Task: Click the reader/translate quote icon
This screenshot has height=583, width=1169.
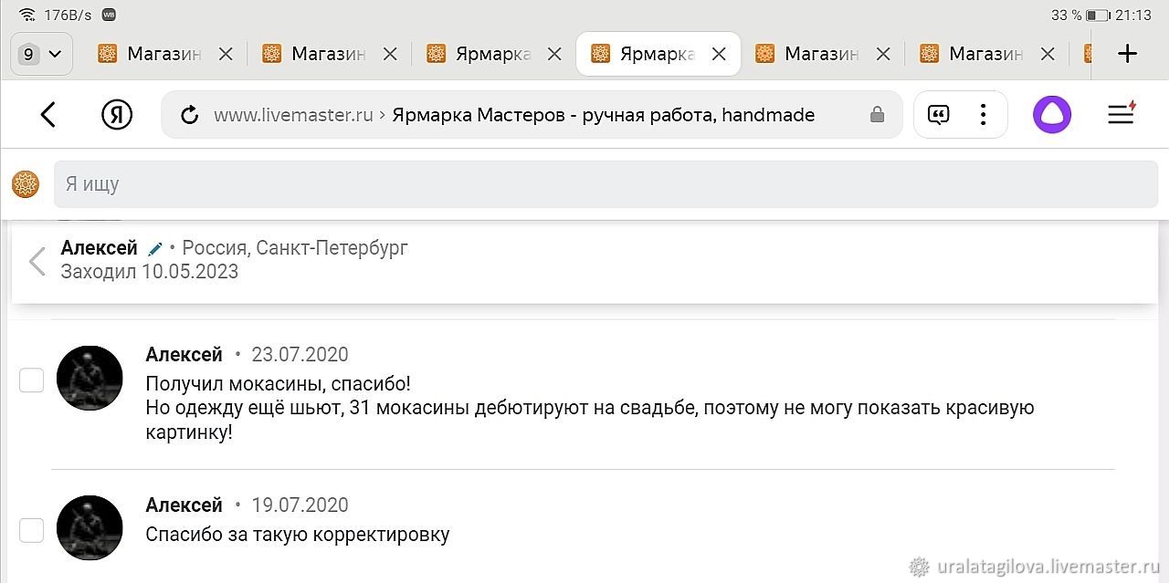Action: pyautogui.click(x=938, y=114)
